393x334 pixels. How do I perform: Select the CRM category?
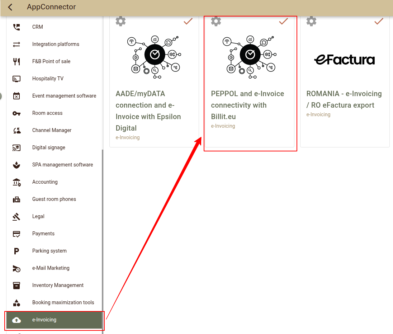54,27
